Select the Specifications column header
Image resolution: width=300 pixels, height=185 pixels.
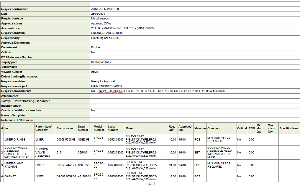coord(289,128)
